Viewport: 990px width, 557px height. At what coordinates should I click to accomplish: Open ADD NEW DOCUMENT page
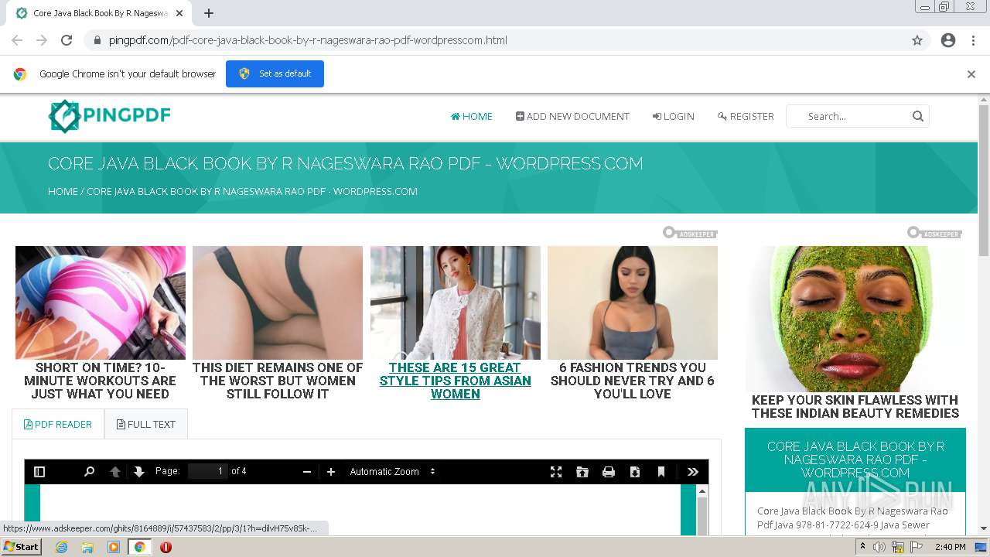572,116
